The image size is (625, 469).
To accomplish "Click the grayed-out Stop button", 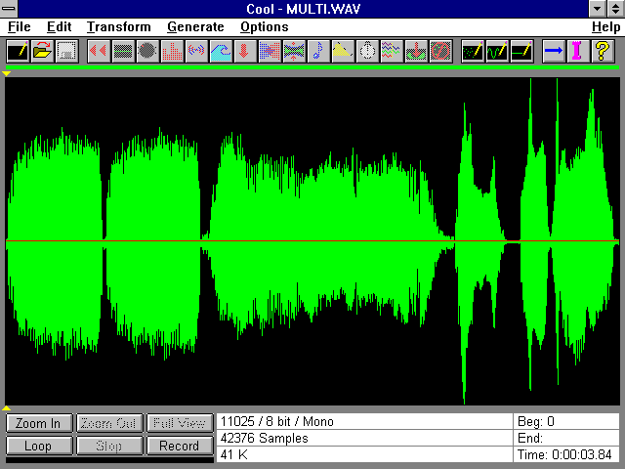I will [108, 446].
